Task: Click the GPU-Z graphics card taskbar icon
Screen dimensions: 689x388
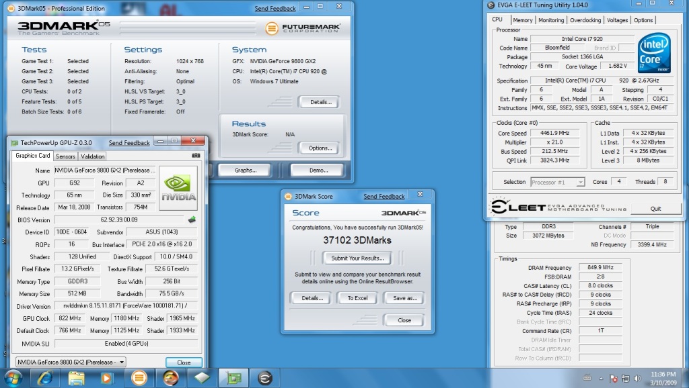Action: coord(233,378)
